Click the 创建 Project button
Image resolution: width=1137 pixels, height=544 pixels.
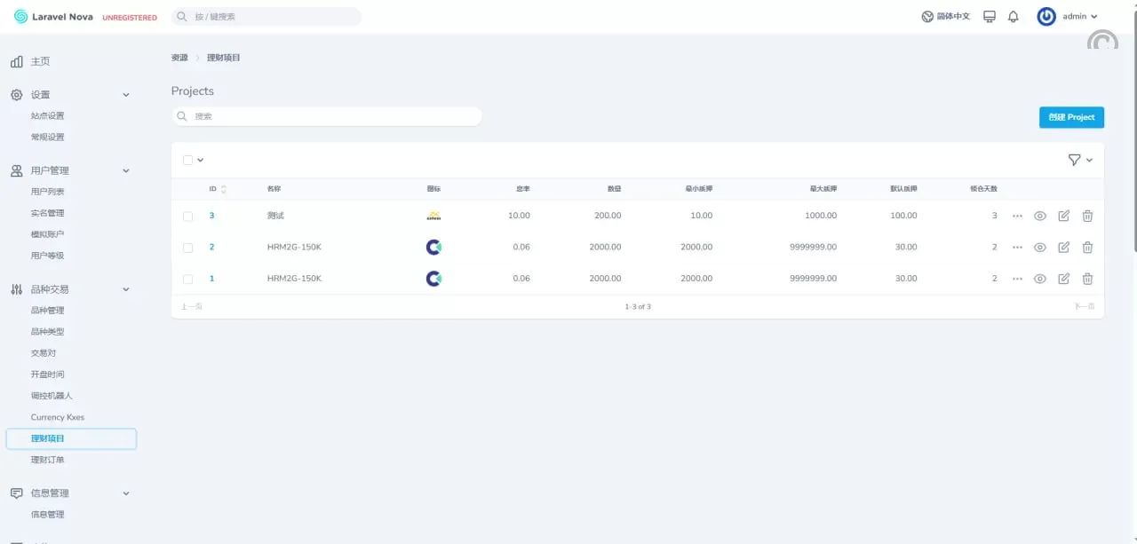[x=1071, y=117]
